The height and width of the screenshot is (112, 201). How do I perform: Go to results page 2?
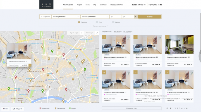pos(178,108)
